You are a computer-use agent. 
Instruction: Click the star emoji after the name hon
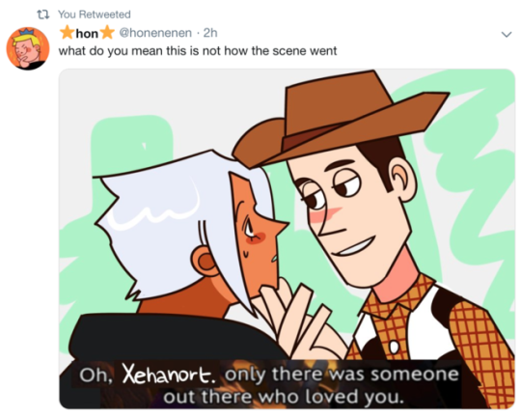click(x=107, y=33)
